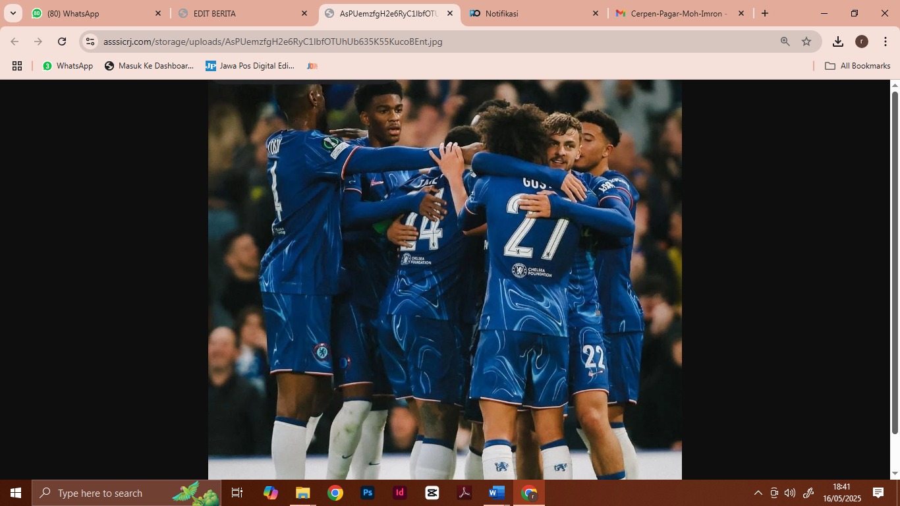Open Photoshop from the taskbar
The image size is (900, 506).
368,493
